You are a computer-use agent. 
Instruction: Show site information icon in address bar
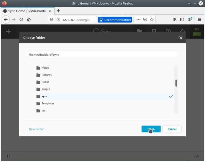(58, 20)
